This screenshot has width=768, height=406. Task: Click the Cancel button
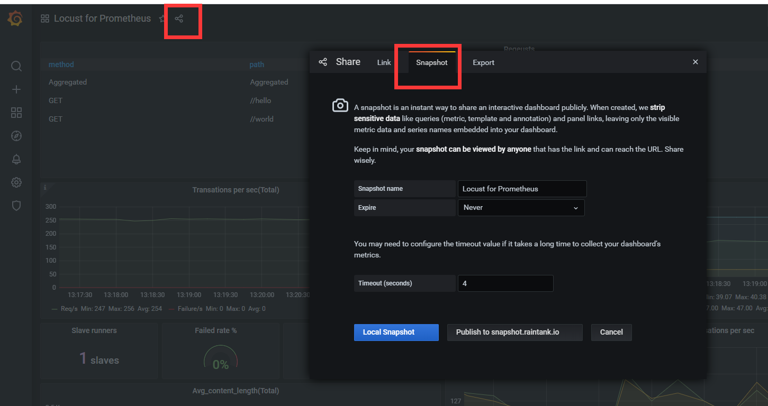[611, 333]
